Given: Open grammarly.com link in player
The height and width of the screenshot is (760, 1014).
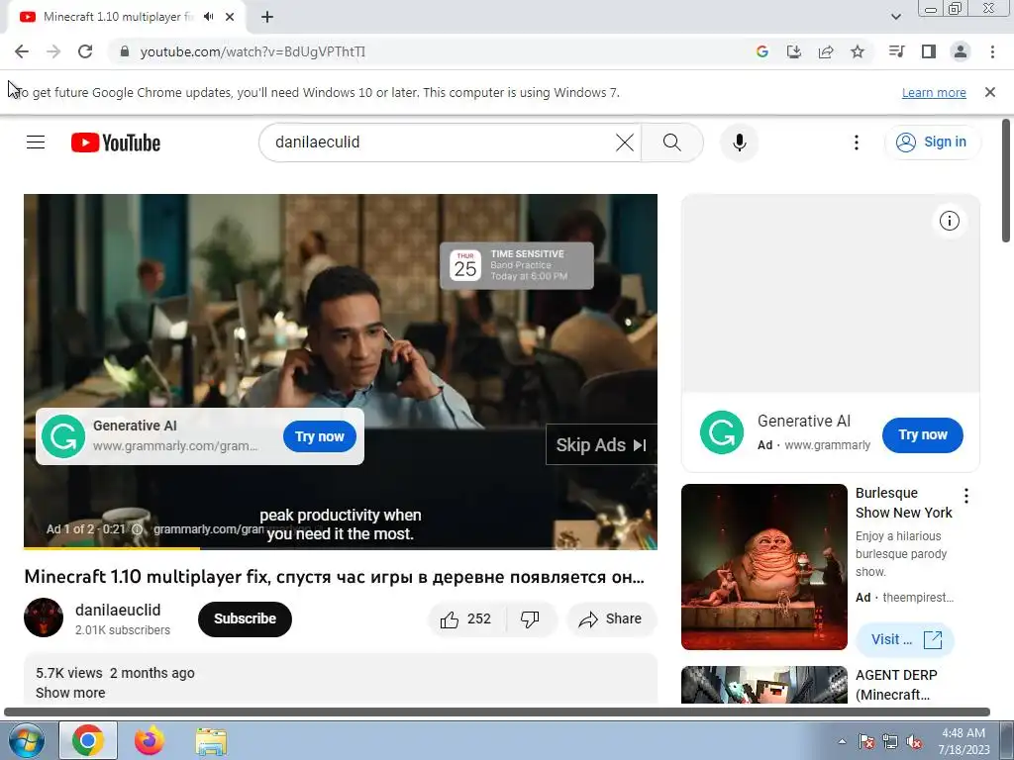Looking at the screenshot, I should tap(207, 529).
